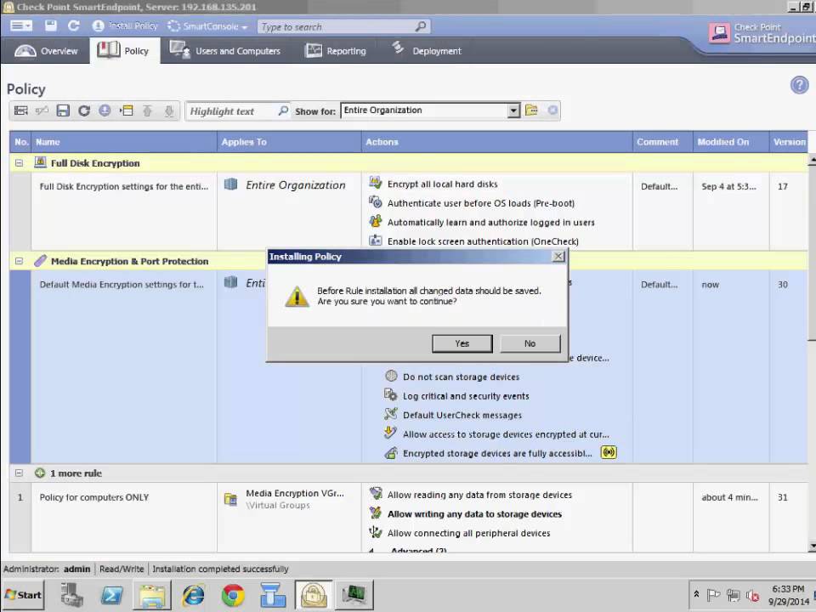This screenshot has height=612, width=816.
Task: Click the Policy toolbar save disk icon
Action: [63, 110]
